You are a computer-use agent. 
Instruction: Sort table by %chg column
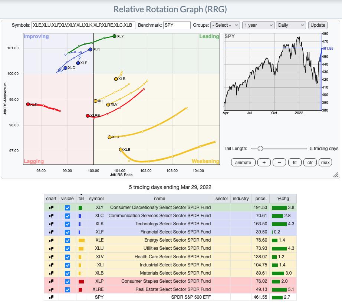coord(283,199)
